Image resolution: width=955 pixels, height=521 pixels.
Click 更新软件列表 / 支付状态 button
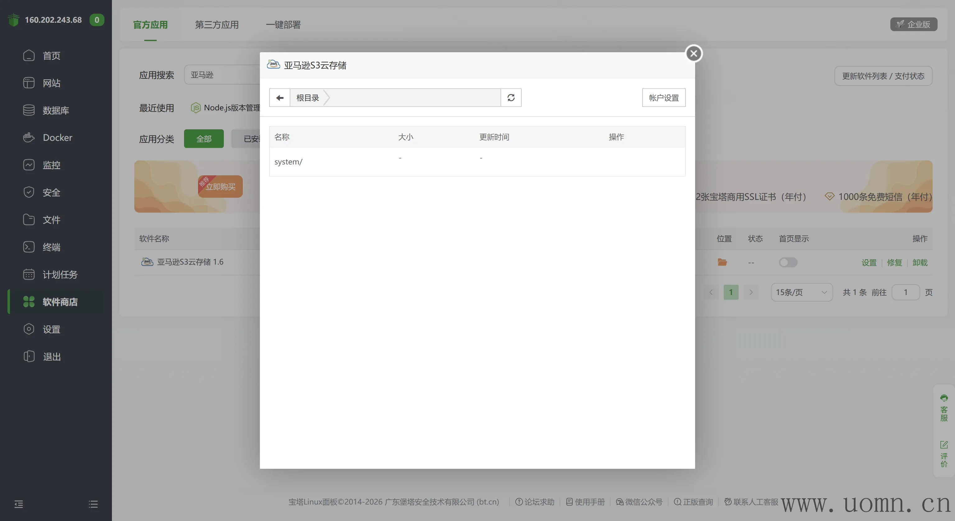[x=883, y=76]
